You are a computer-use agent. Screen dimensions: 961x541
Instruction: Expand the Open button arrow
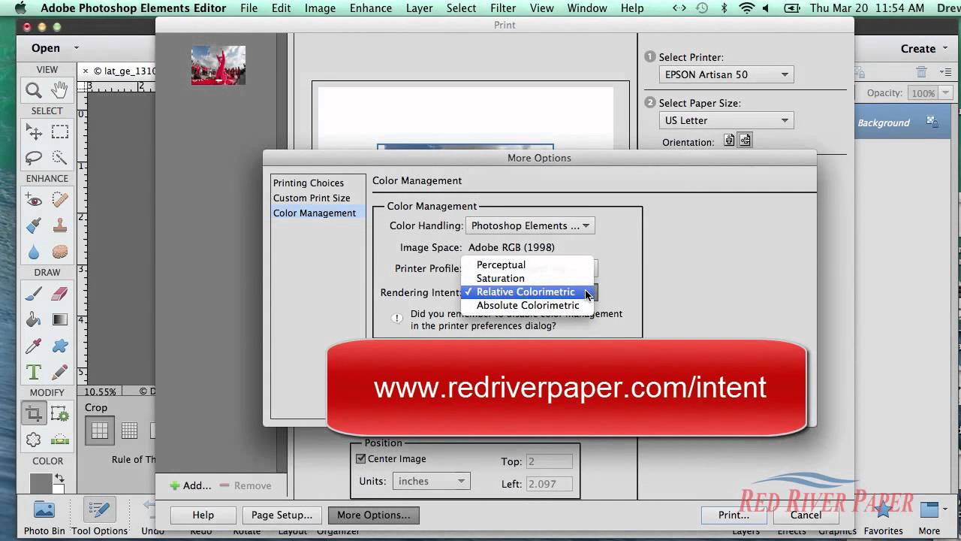76,48
